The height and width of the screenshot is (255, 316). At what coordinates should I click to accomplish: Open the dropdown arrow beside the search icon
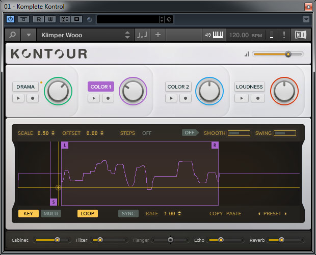click(x=29, y=35)
